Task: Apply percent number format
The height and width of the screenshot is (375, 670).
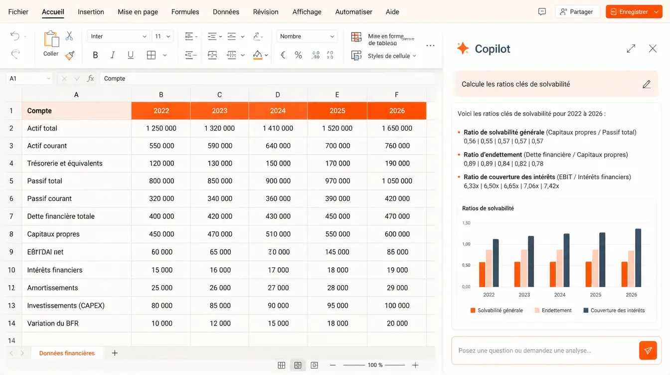Action: 298,55
